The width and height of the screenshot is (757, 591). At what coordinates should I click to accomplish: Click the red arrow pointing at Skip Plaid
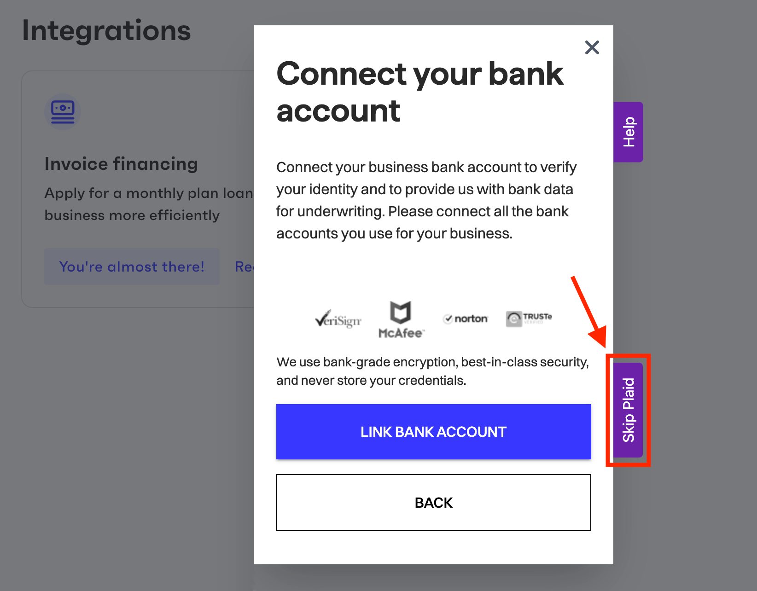pyautogui.click(x=589, y=312)
